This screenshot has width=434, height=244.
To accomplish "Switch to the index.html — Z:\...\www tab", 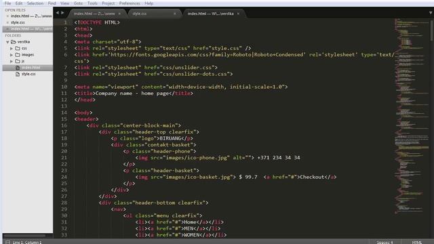I will (x=94, y=14).
